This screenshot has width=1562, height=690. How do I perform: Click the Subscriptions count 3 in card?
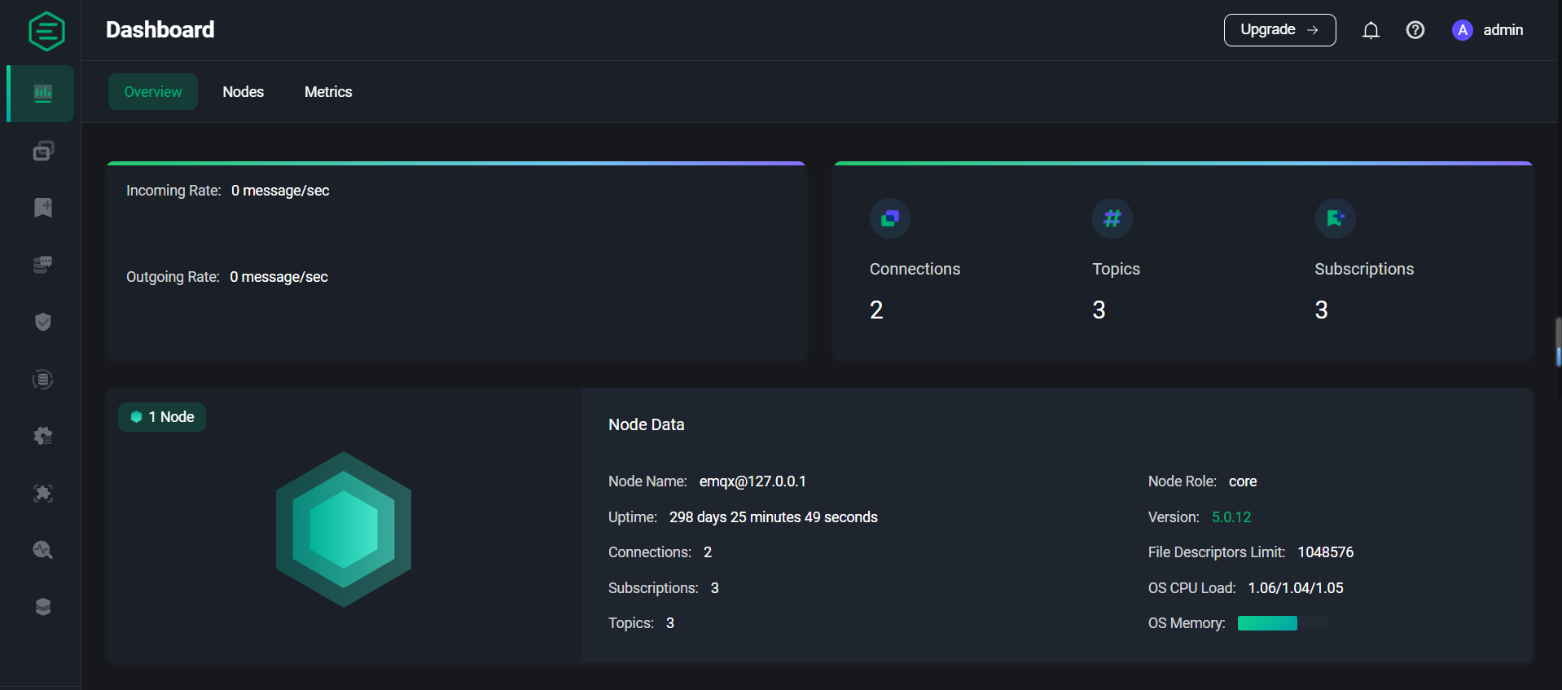pyautogui.click(x=1321, y=310)
